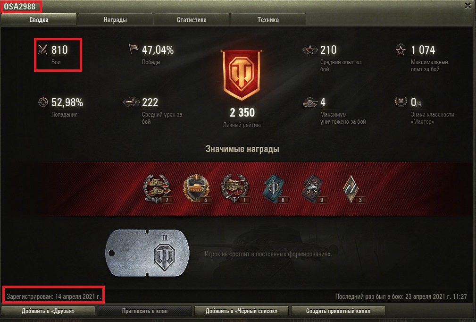This screenshot has width=476, height=322.
Task: Click the max destroyed tank icon
Action: click(x=310, y=102)
